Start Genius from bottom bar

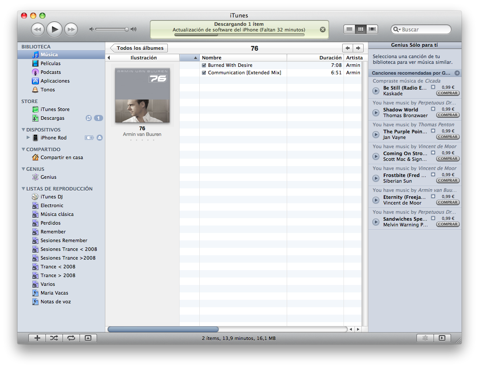pyautogui.click(x=425, y=338)
